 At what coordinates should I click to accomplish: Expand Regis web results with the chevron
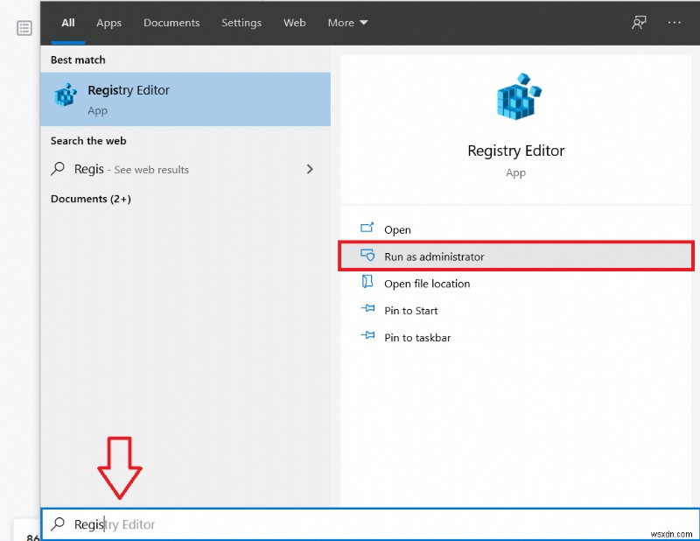click(x=309, y=169)
